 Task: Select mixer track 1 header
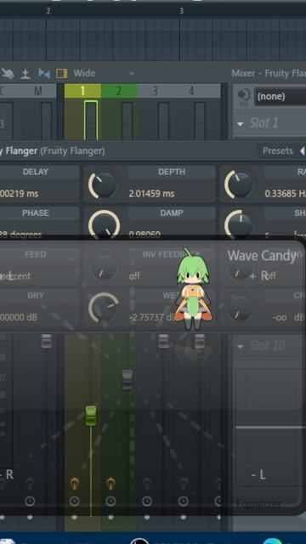(82, 91)
